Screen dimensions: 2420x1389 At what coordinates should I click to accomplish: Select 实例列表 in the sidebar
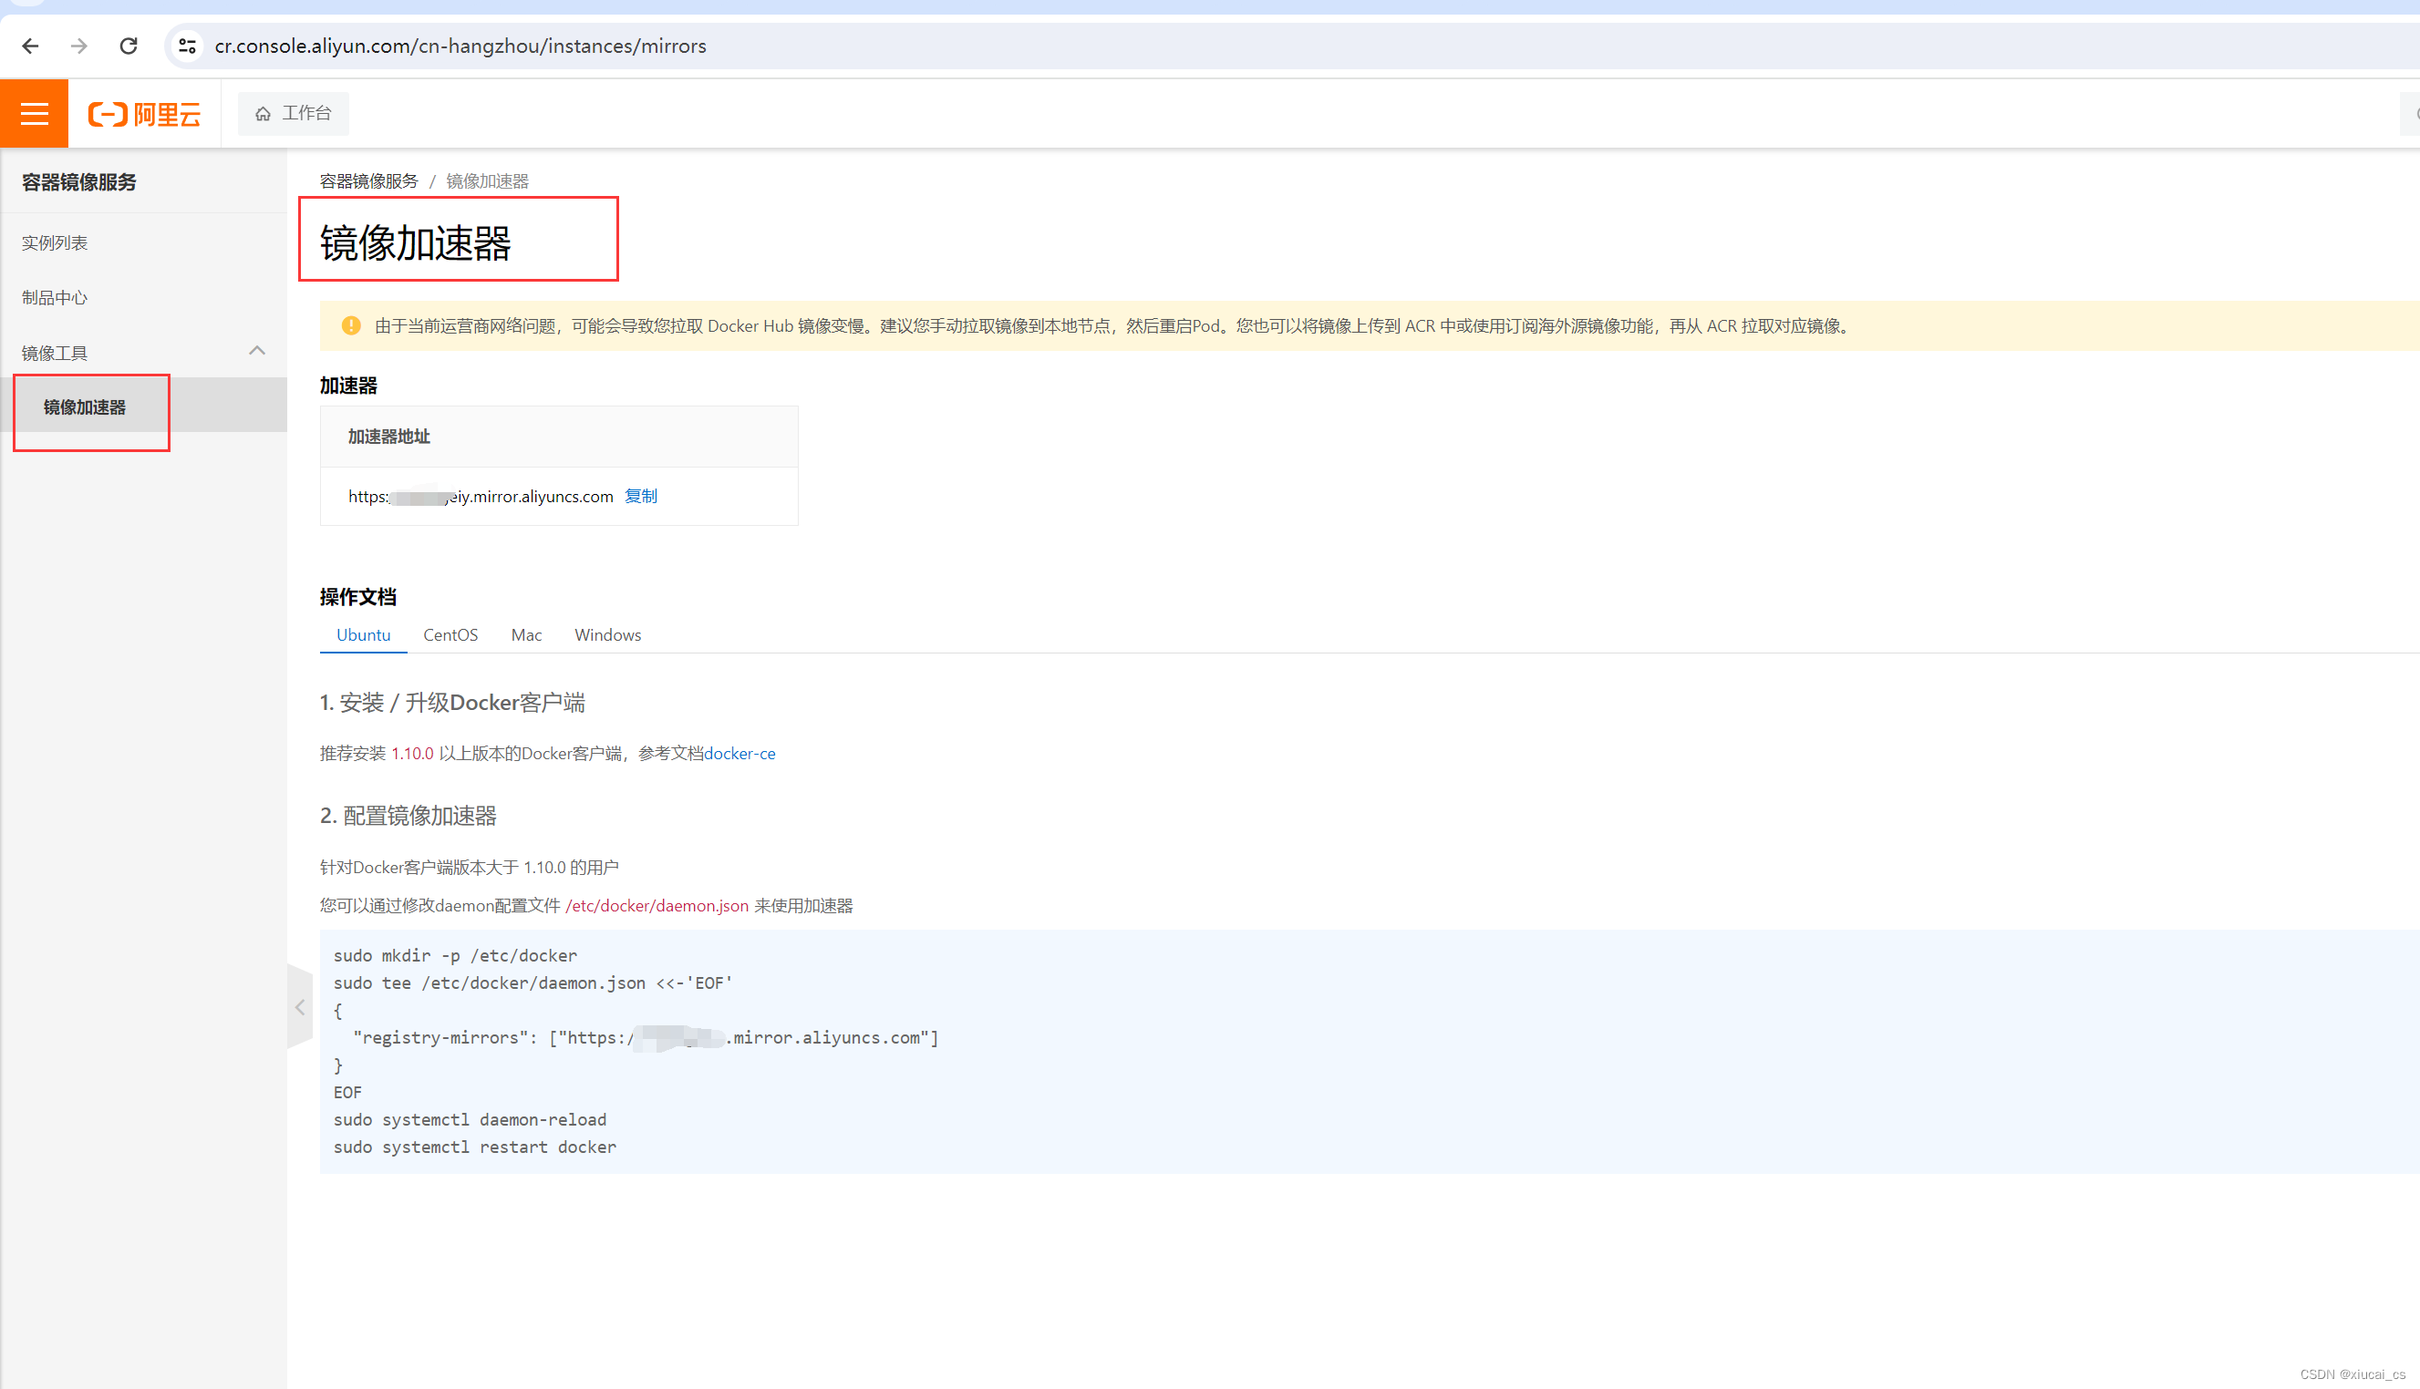click(55, 242)
